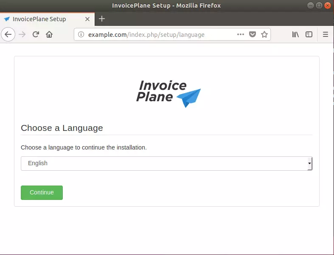Open the Library bookmarks and history icon
This screenshot has width=334, height=255.
point(295,34)
